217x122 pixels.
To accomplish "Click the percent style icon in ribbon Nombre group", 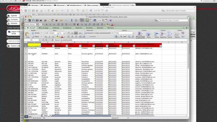I will pyautogui.click(x=121, y=37).
